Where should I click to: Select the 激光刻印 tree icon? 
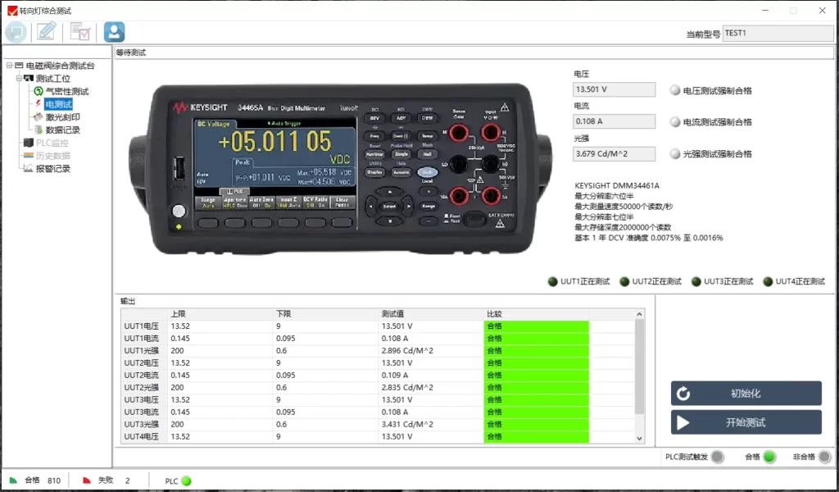38,116
